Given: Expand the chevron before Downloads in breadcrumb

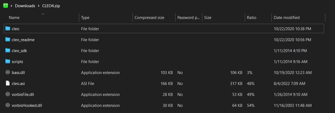Looking at the screenshot, I should pos(12,6).
